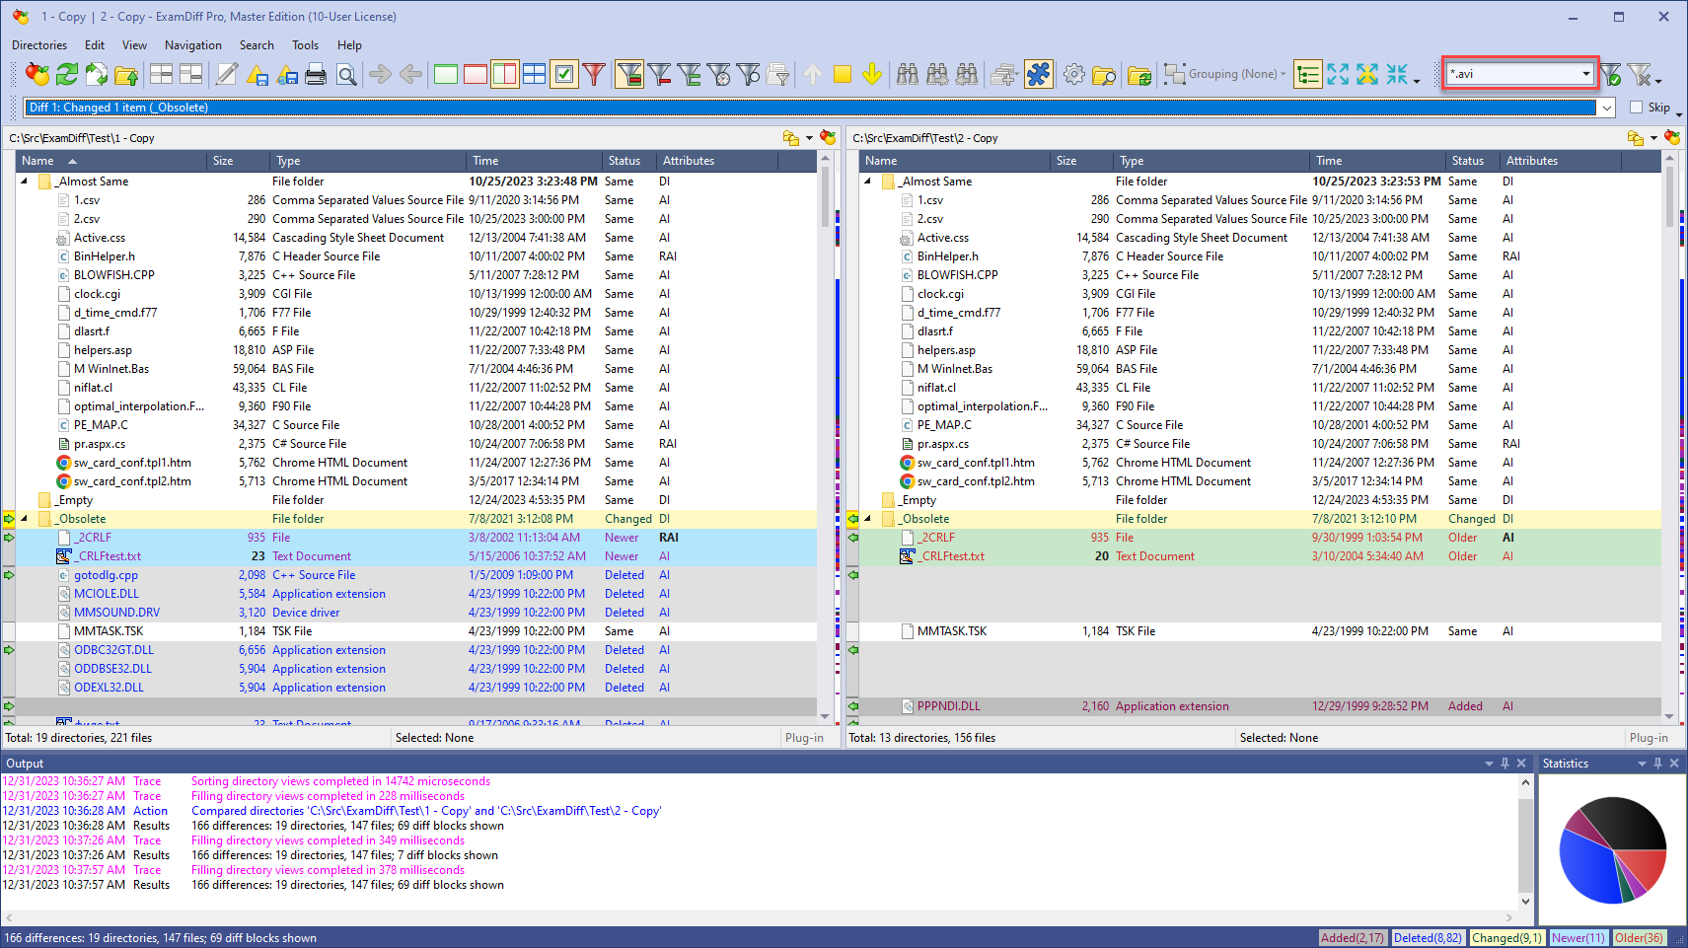Click the Compare apple-and-orange toolbar icon
The height and width of the screenshot is (948, 1688).
point(37,74)
